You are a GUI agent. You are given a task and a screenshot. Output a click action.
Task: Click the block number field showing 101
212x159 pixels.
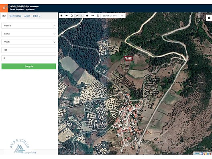[x=29, y=50]
